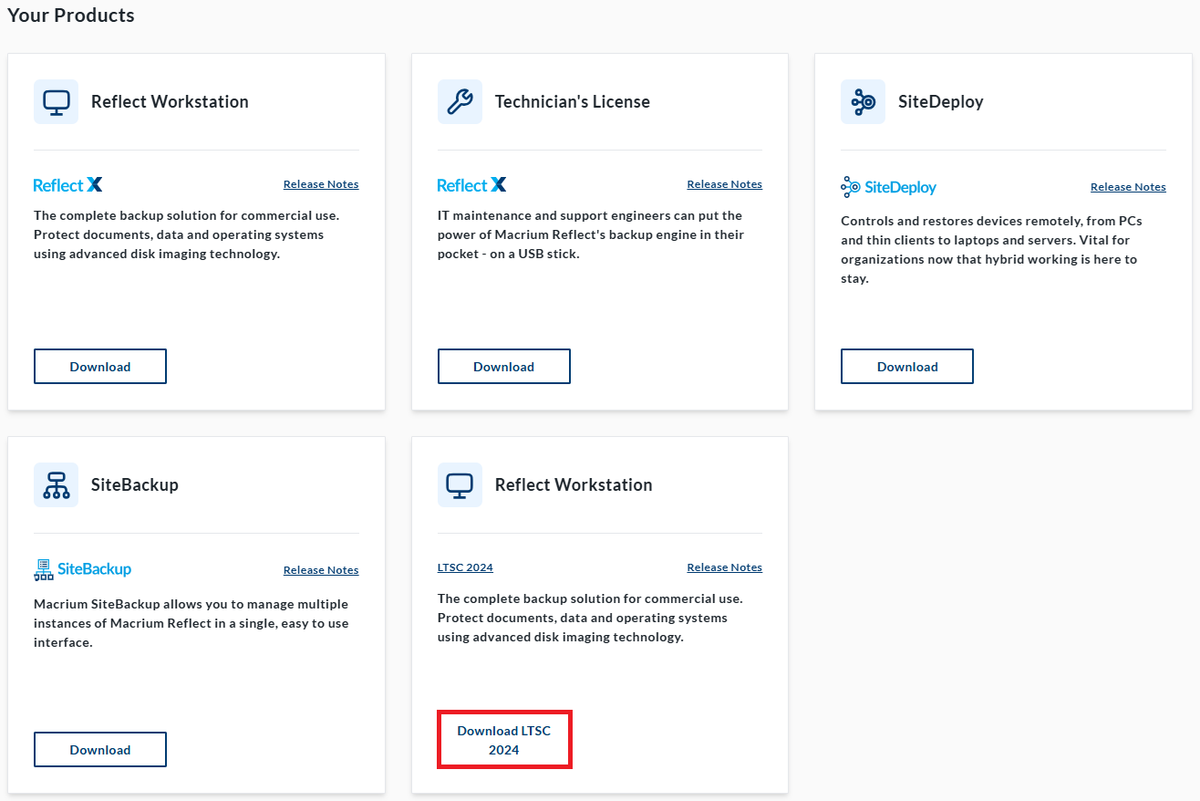Click the monitor icon on the LTSC 2024 Reflect Workstation card
This screenshot has width=1200, height=801.
pyautogui.click(x=460, y=484)
